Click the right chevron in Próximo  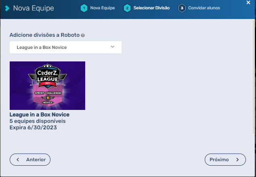(x=237, y=160)
